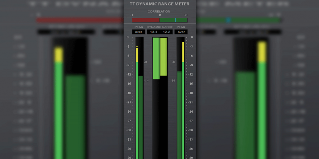
Task: Click the +1 correlation scale label
Action: (x=186, y=15)
